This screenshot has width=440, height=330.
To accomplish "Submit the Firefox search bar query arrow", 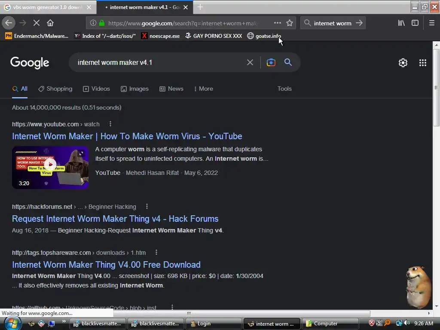I will click(x=359, y=23).
